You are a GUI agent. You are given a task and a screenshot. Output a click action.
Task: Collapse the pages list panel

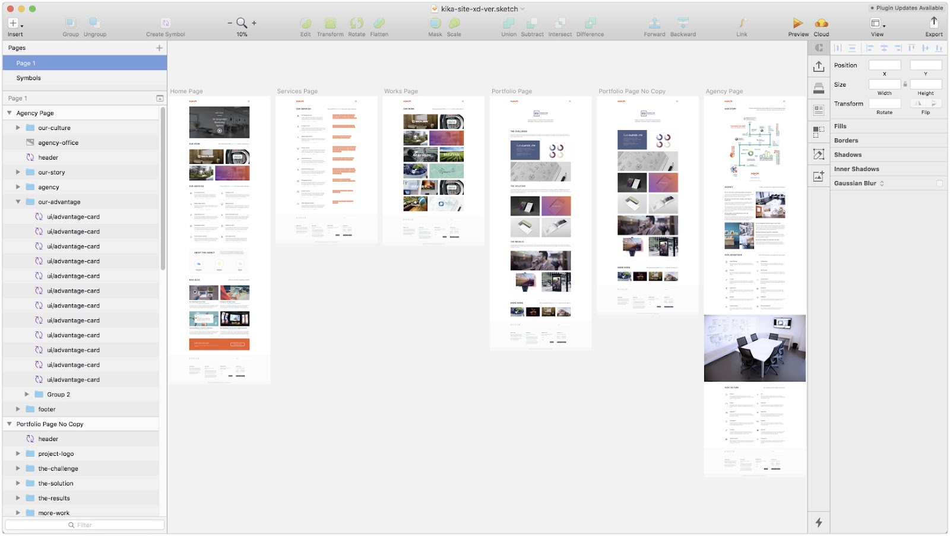[160, 98]
